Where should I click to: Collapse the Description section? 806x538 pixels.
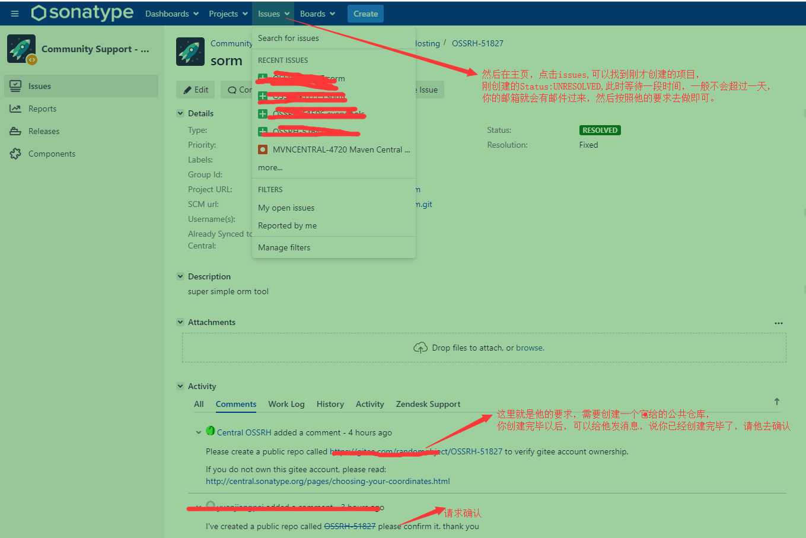(180, 276)
